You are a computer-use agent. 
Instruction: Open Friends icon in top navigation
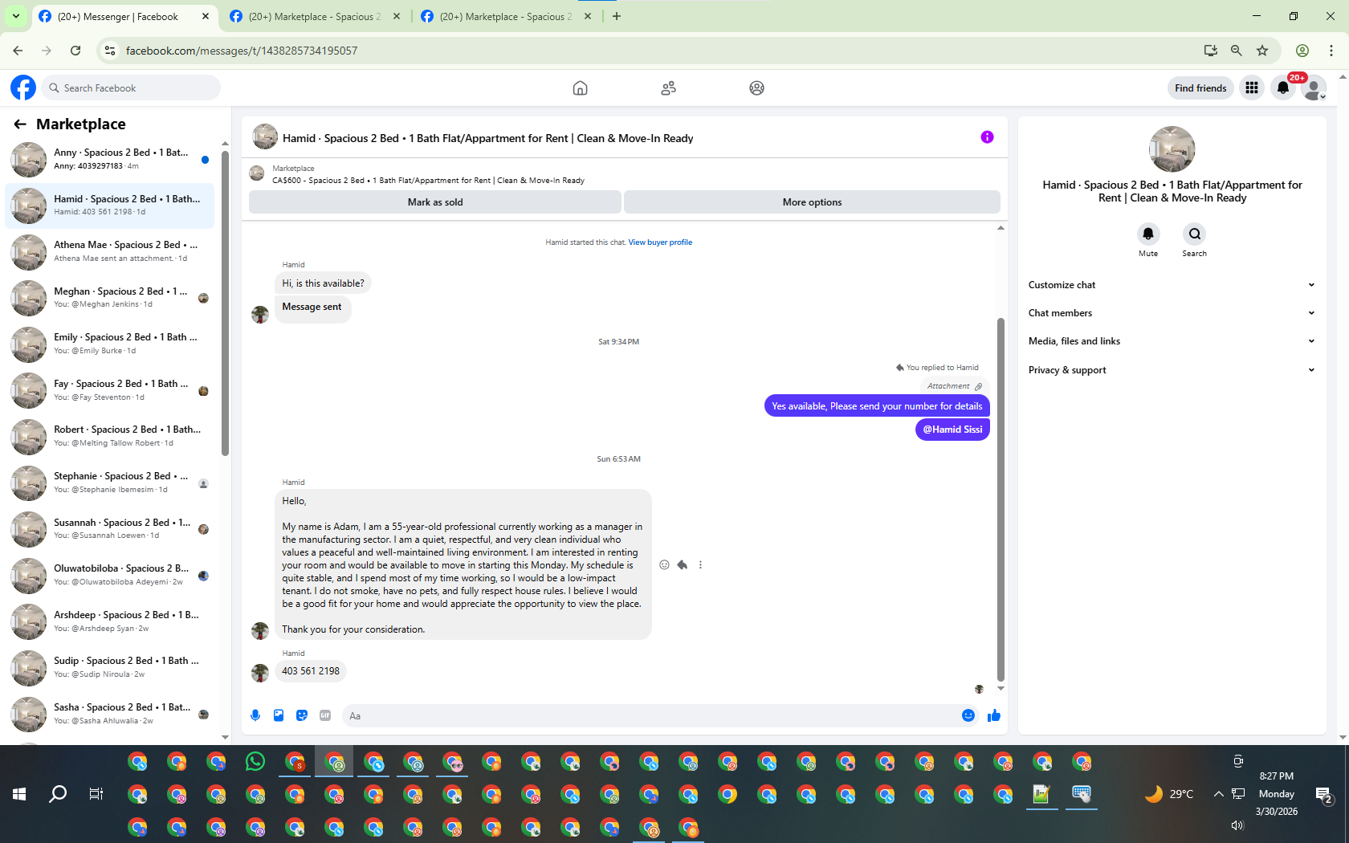[x=668, y=88]
